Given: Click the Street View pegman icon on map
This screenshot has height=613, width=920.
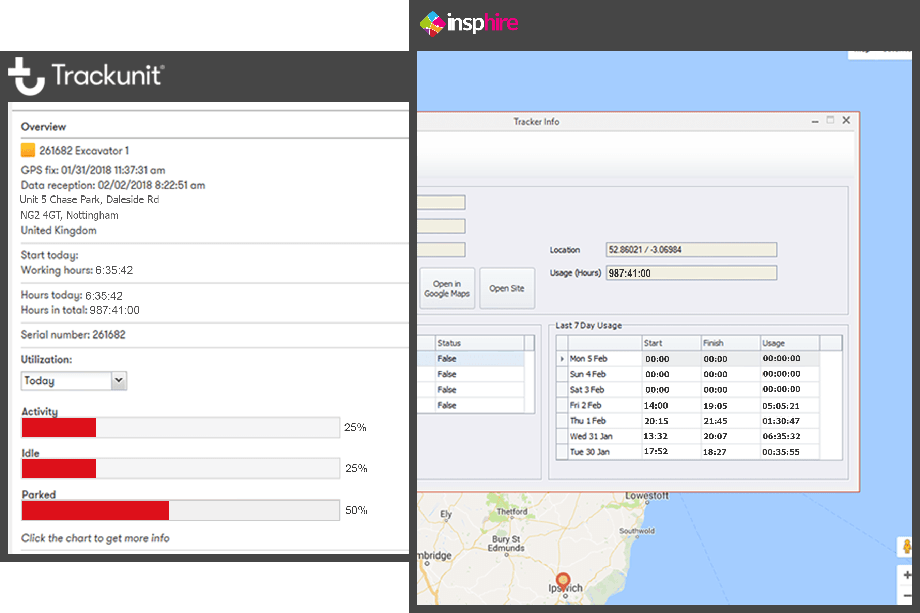Looking at the screenshot, I should (907, 547).
